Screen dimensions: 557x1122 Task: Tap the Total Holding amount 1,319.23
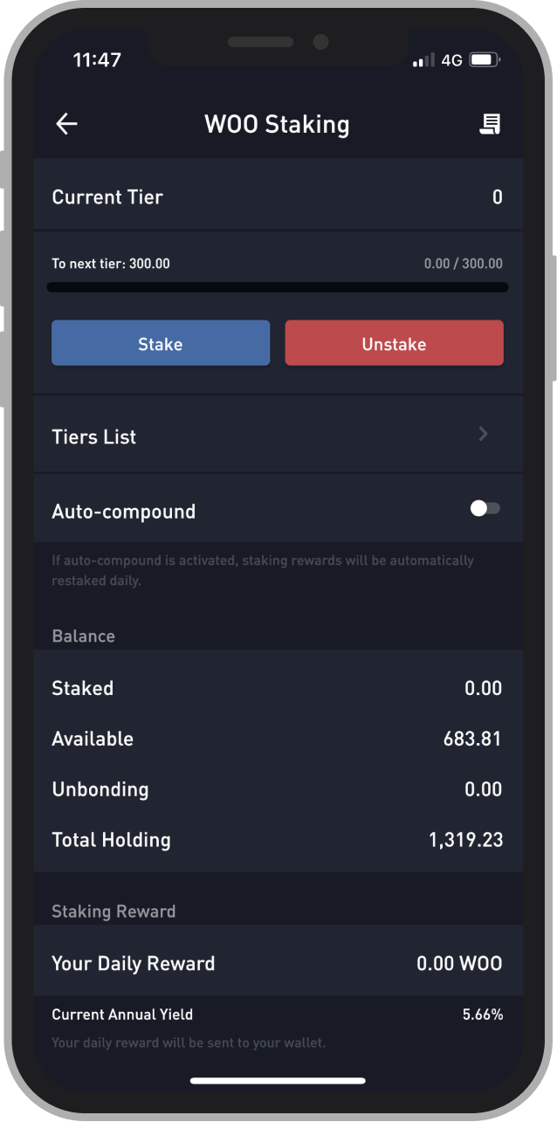pyautogui.click(x=465, y=840)
